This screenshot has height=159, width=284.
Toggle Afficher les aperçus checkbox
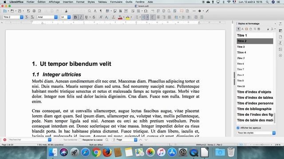[238, 128]
